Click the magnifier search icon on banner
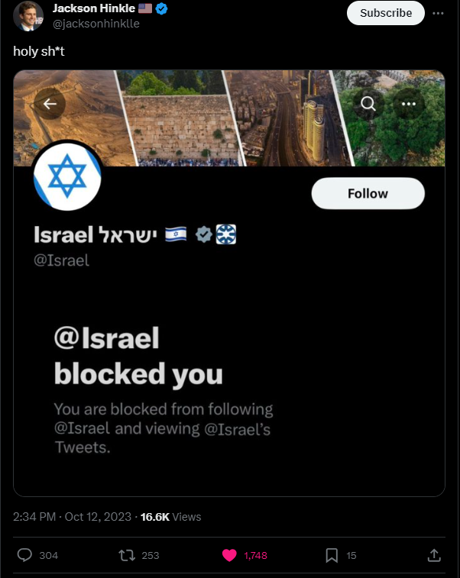 [x=368, y=104]
